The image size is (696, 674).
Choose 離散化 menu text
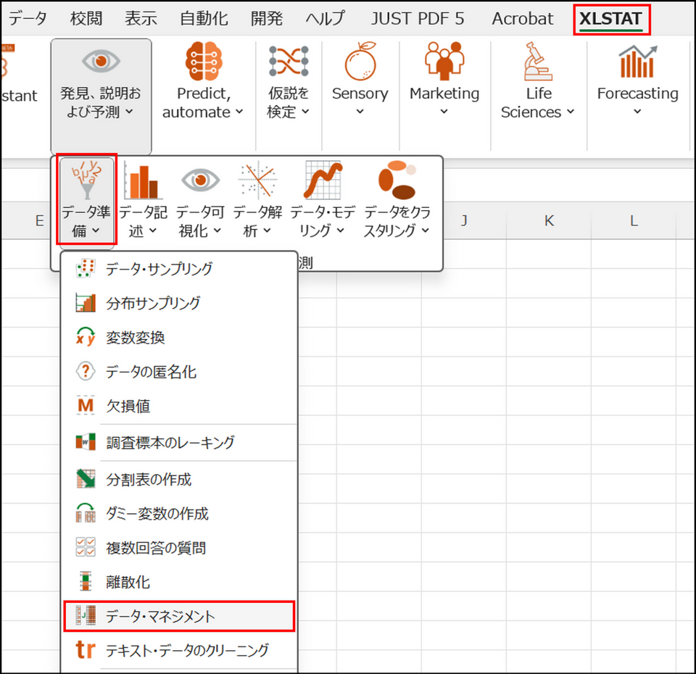(128, 582)
